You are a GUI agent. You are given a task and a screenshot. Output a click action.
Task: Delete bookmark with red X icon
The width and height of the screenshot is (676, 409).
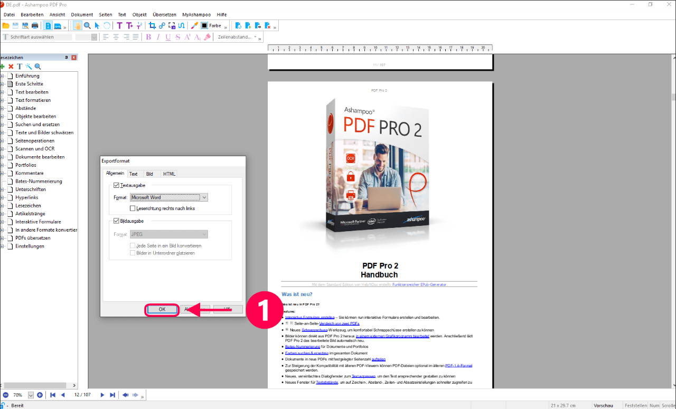[x=11, y=66]
